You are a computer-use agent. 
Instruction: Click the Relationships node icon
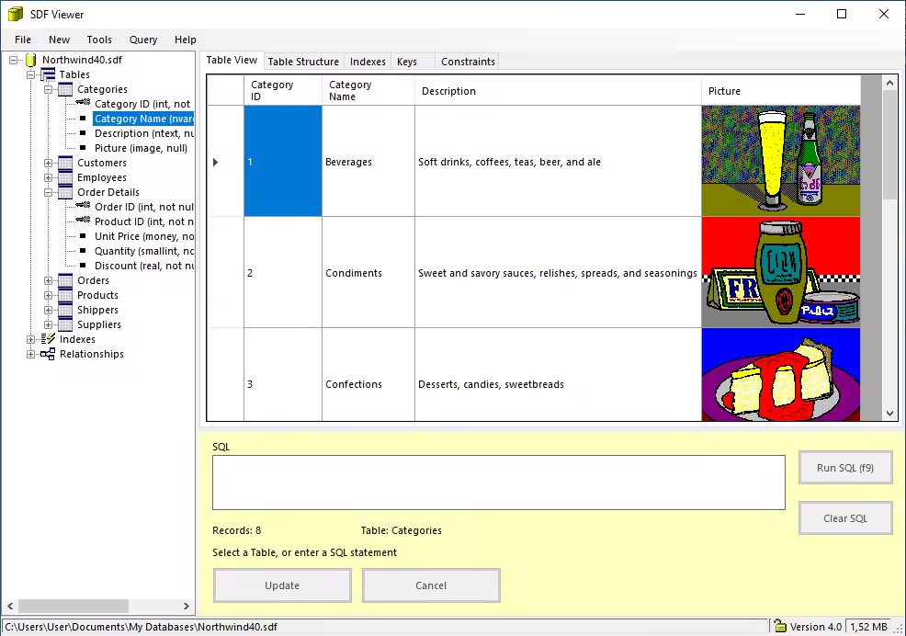[x=48, y=354]
